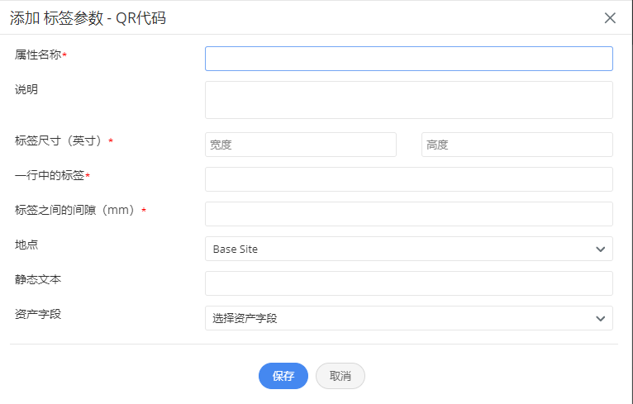The image size is (633, 404).
Task: Click the 地点 field label
Action: (26, 245)
